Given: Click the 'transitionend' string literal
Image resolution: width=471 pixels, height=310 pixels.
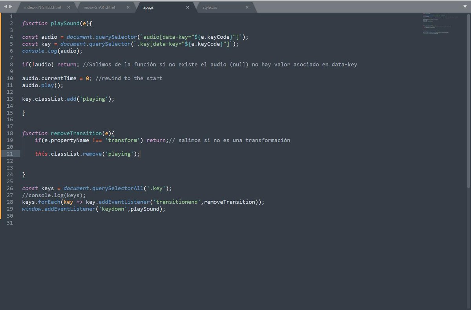Looking at the screenshot, I should (177, 202).
